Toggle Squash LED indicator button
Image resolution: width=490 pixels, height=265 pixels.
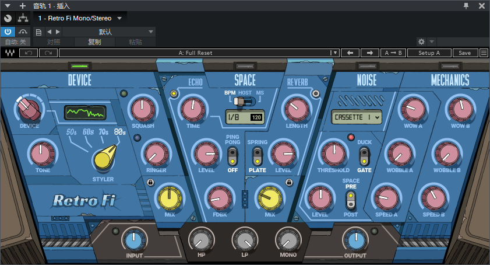click(x=124, y=93)
